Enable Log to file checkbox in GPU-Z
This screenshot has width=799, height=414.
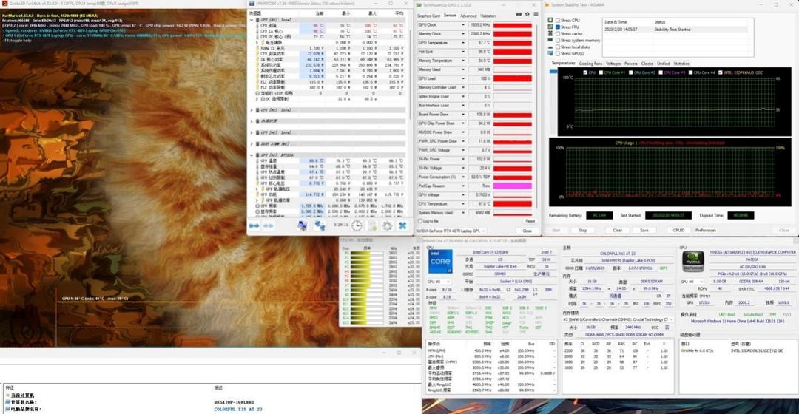(420, 221)
